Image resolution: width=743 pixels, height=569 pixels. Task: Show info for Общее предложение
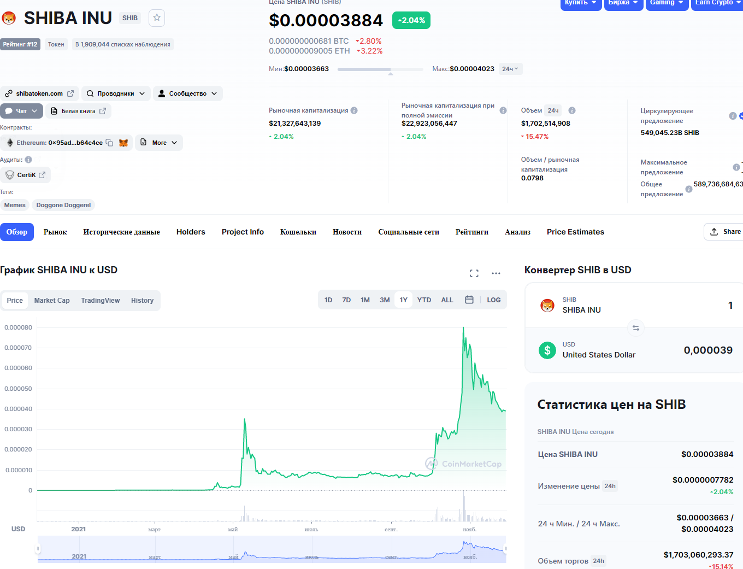pyautogui.click(x=689, y=189)
